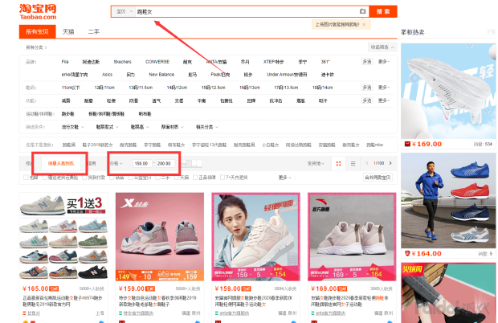The height and width of the screenshot is (323, 498).
Task: Select the 所有宝贝 tab
Action: 37,31
